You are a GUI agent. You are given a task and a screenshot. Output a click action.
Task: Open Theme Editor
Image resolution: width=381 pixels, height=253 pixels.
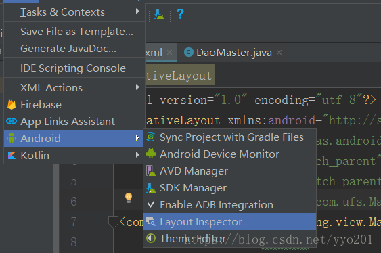pos(229,238)
